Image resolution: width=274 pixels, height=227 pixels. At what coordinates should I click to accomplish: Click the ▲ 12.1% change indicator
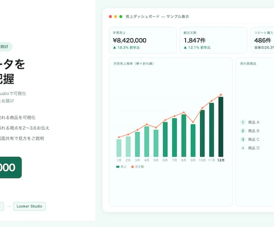pos(197,47)
